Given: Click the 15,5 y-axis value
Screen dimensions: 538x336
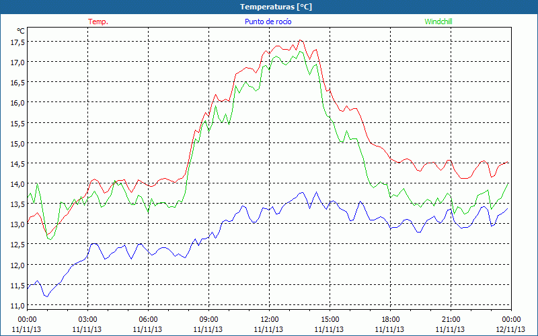Looking at the screenshot, I should [x=18, y=123].
